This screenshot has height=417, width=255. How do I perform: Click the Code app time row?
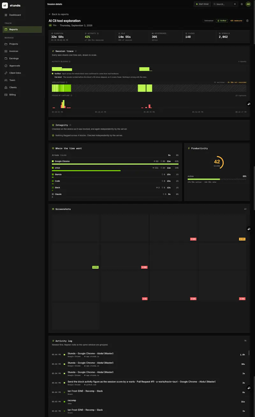coord(115,182)
